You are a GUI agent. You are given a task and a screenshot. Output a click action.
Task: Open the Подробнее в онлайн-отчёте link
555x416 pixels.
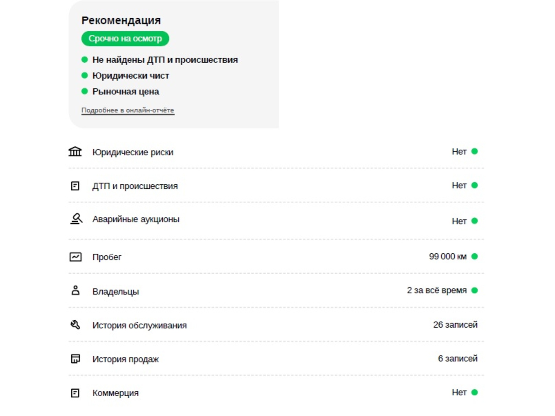128,110
